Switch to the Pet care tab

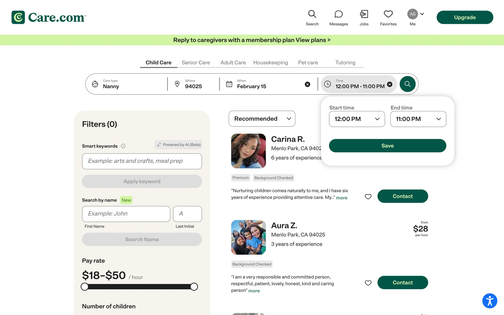pos(308,62)
